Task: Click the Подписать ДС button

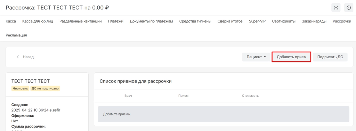Action: coord(330,57)
